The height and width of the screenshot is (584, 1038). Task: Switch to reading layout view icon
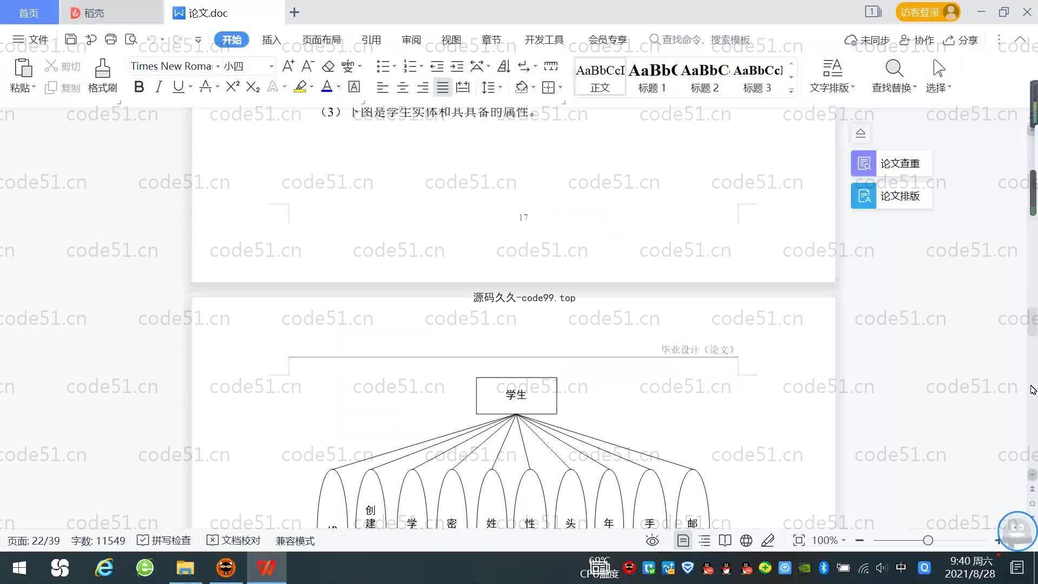click(x=725, y=540)
